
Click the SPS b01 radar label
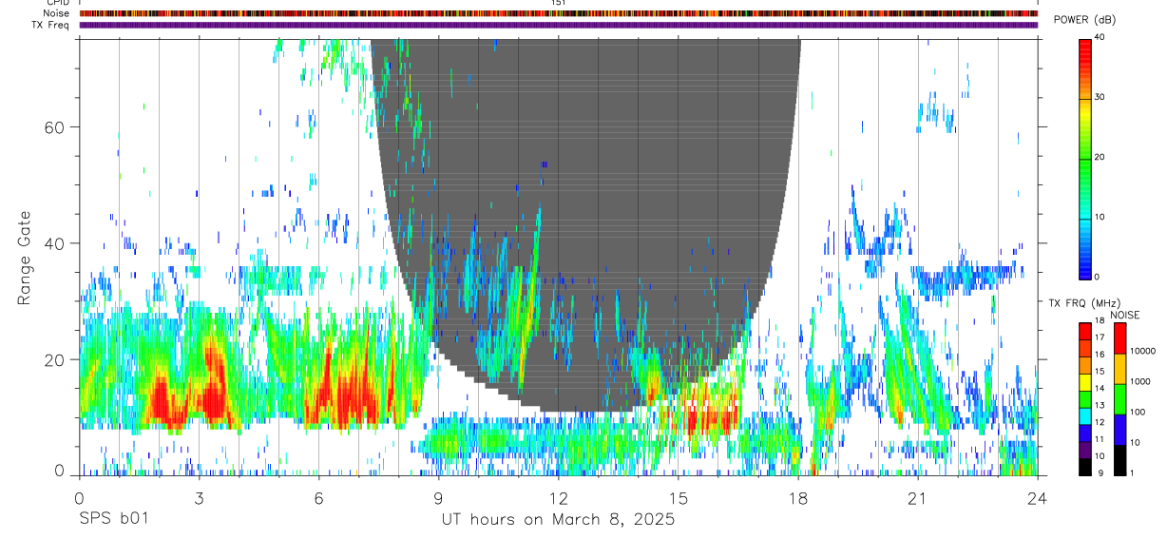pos(112,520)
